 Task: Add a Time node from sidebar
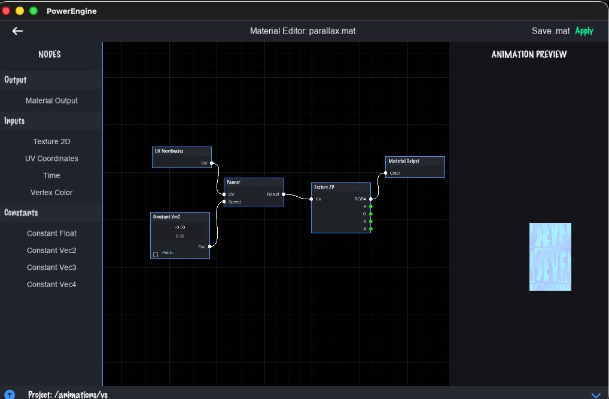(x=51, y=176)
